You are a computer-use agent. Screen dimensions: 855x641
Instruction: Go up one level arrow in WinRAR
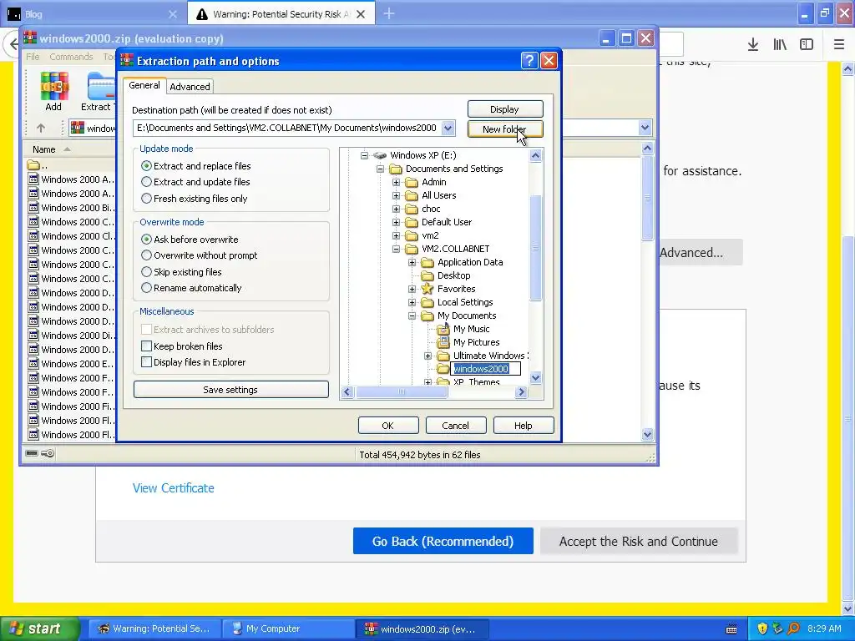tap(41, 128)
